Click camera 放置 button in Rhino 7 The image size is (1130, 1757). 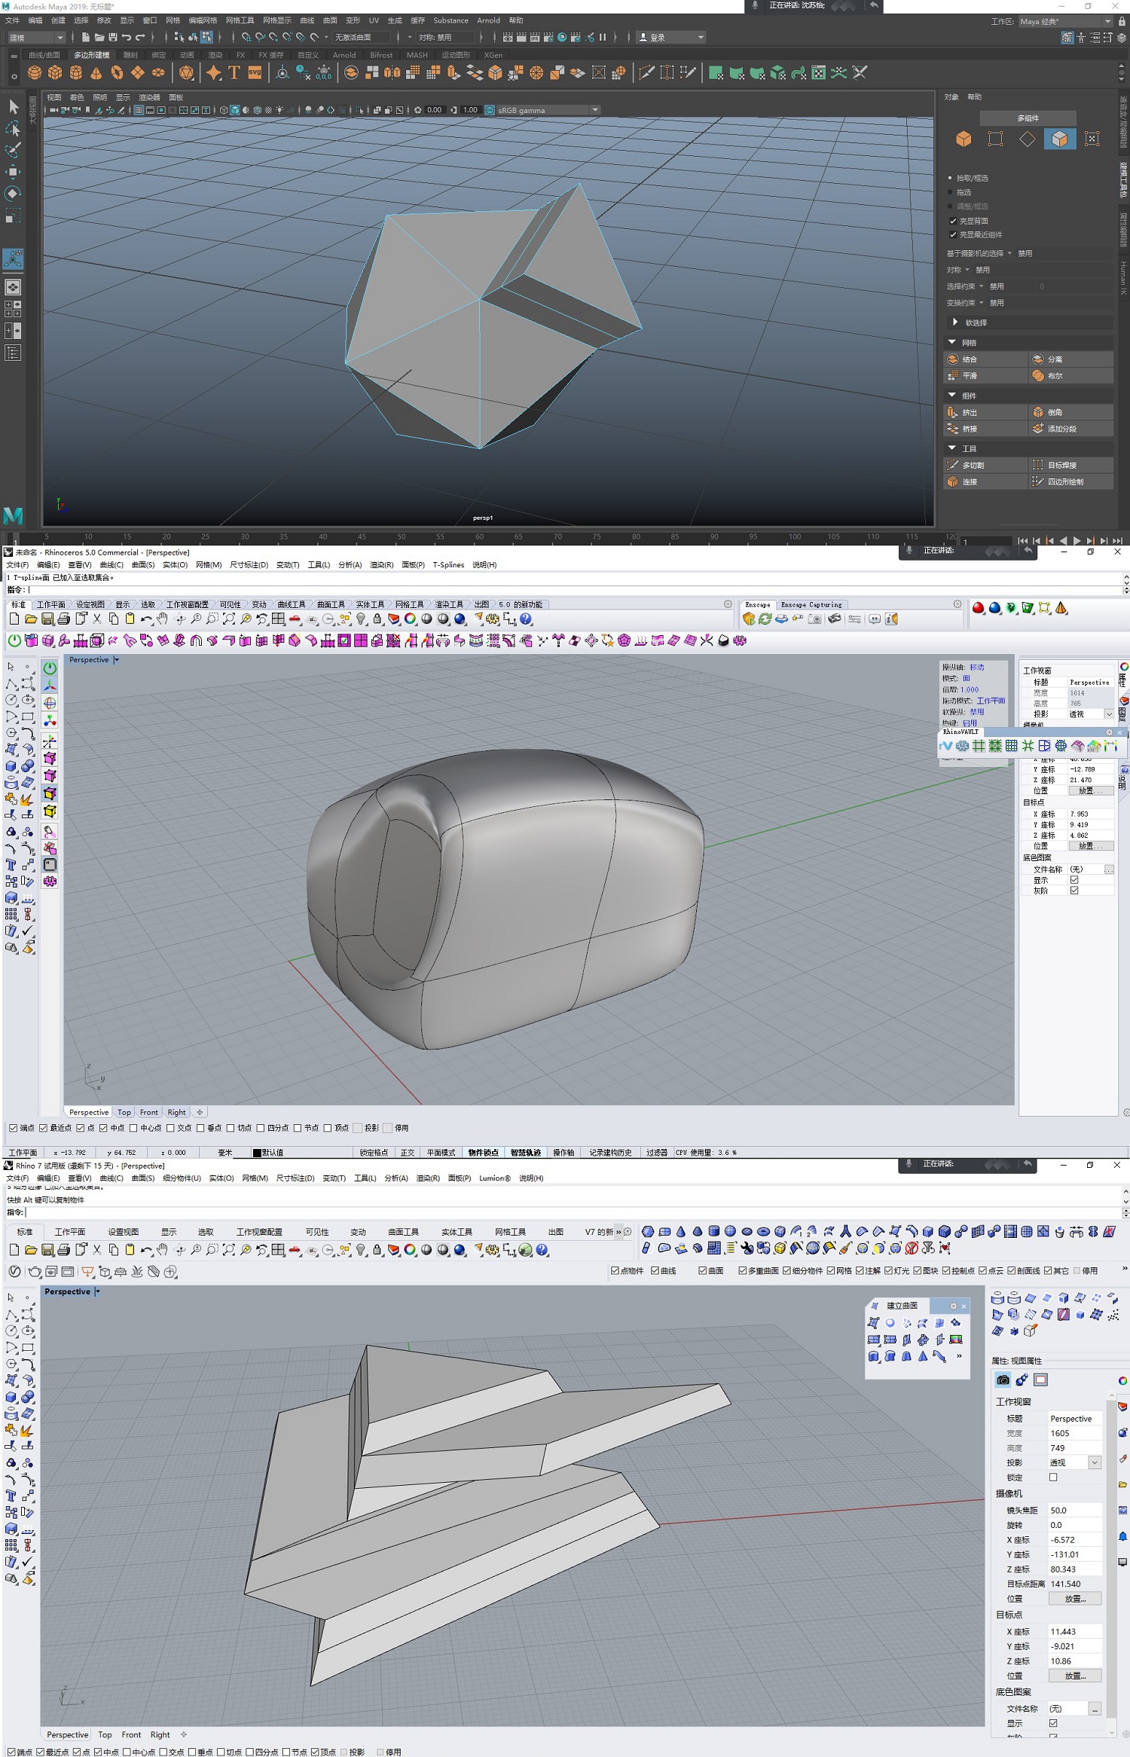[1075, 1598]
